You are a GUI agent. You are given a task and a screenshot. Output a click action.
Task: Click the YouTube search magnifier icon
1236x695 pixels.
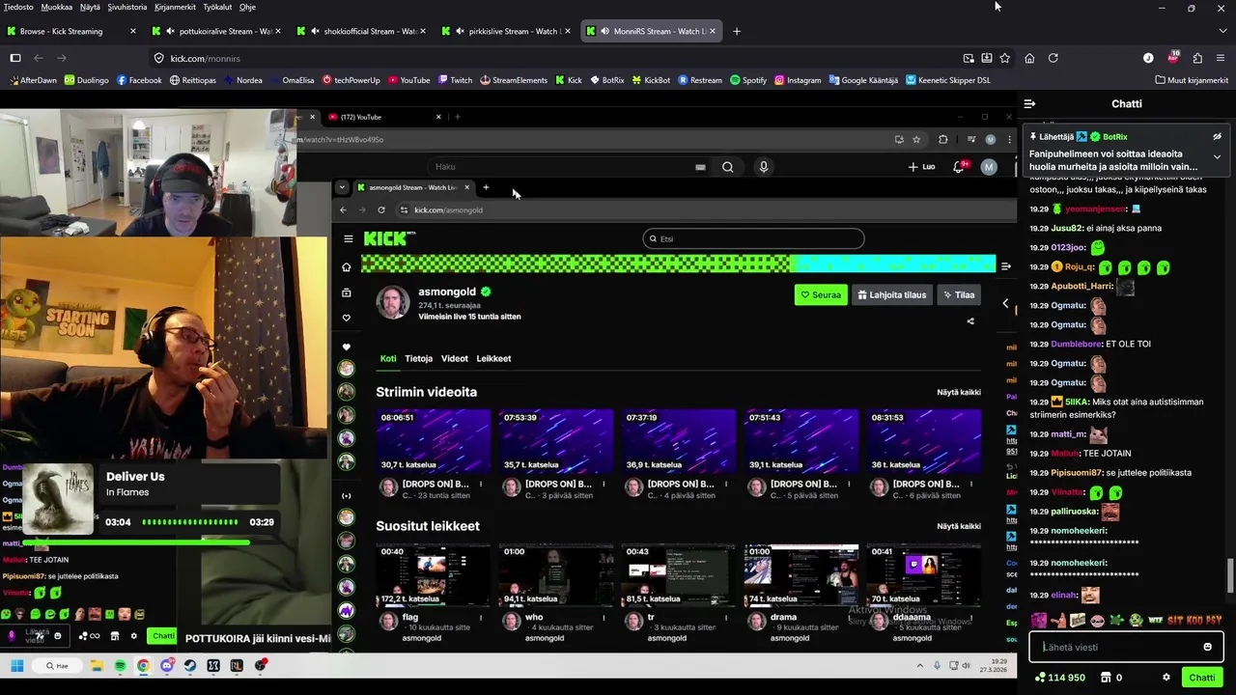click(x=728, y=167)
